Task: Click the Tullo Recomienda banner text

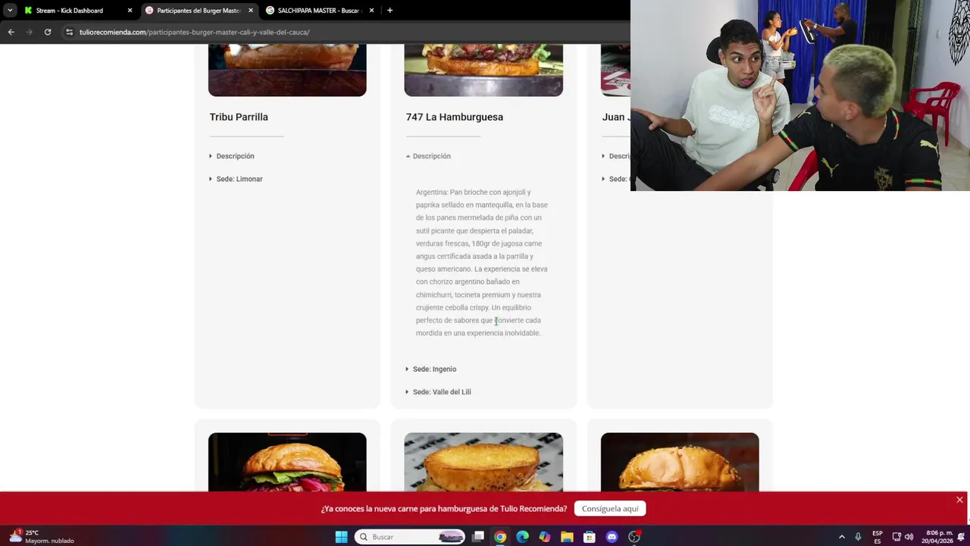Action: (444, 509)
